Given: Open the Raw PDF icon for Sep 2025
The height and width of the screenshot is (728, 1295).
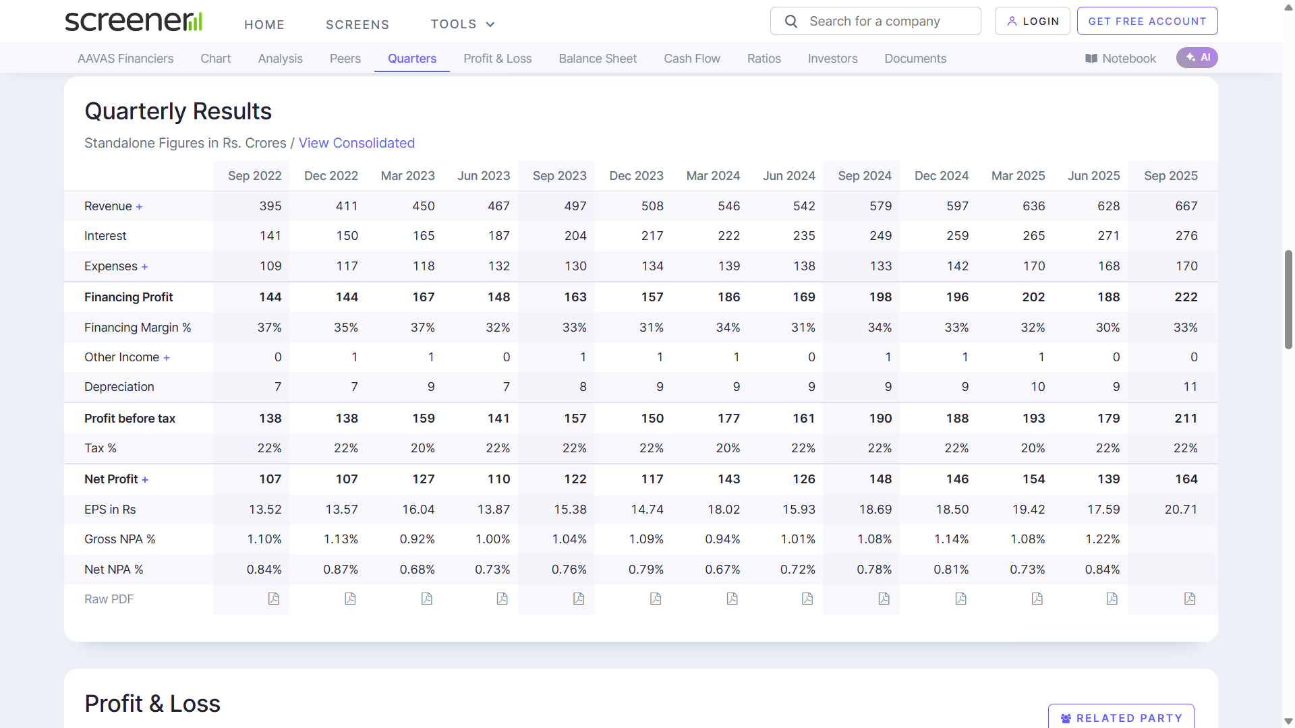Looking at the screenshot, I should pos(1190,599).
